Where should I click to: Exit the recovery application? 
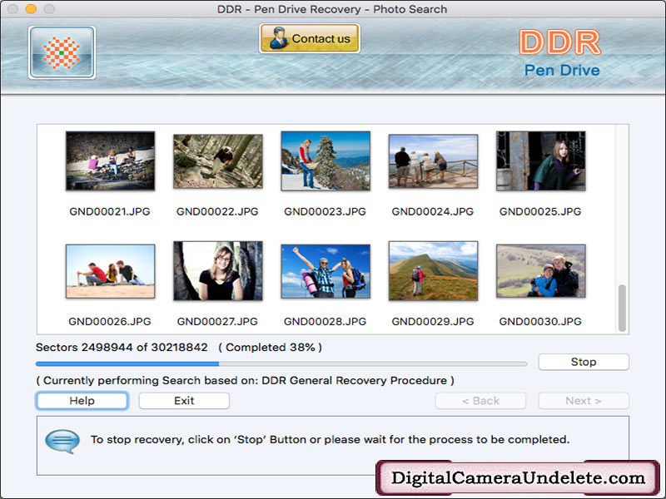coord(183,401)
